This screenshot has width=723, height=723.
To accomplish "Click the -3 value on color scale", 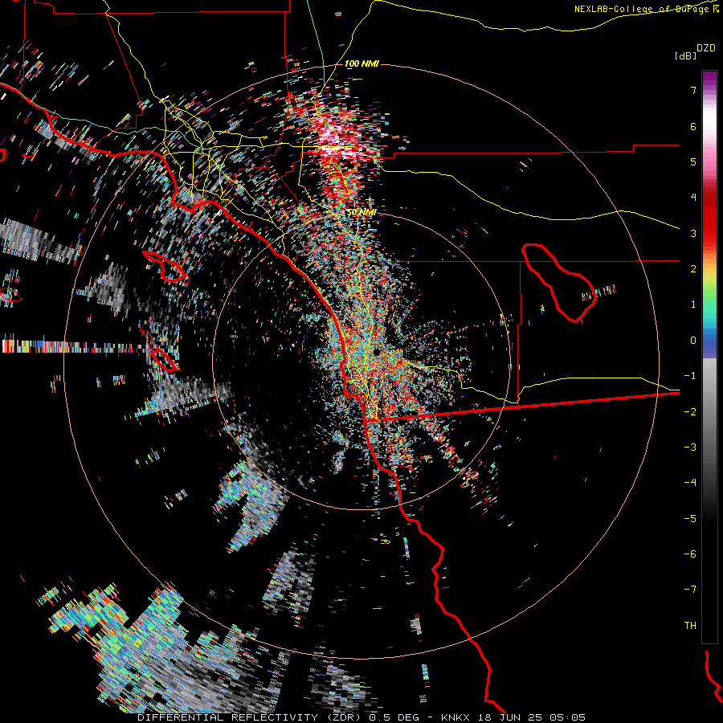I will click(x=690, y=447).
